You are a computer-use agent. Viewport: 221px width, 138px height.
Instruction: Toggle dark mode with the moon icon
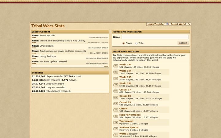pyautogui.click(x=189, y=24)
